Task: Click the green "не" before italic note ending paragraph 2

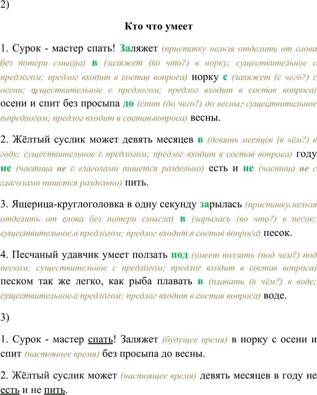Action: pyautogui.click(x=248, y=168)
